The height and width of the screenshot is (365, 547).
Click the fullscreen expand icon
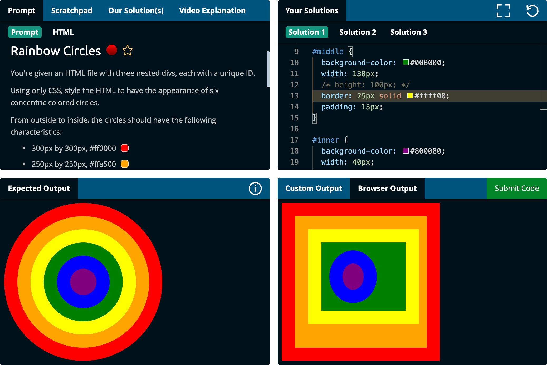point(504,11)
